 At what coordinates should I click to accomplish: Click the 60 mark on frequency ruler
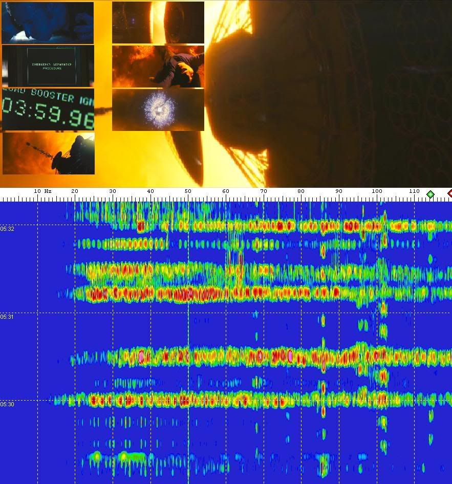(x=226, y=191)
